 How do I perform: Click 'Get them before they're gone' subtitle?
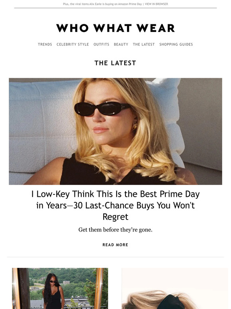pyautogui.click(x=115, y=230)
